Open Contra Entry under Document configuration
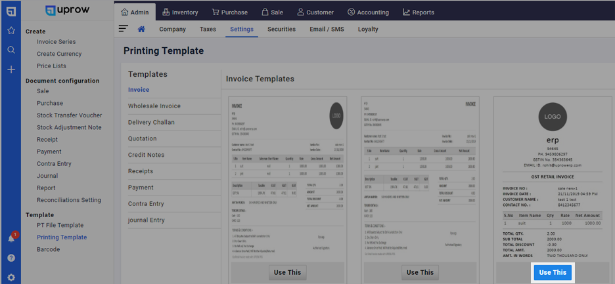The image size is (615, 284). click(x=54, y=164)
